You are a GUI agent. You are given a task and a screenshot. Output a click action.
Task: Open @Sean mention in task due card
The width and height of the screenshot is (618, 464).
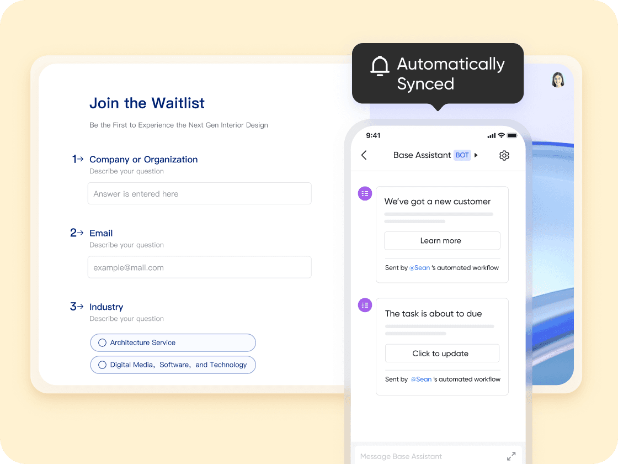(422, 379)
